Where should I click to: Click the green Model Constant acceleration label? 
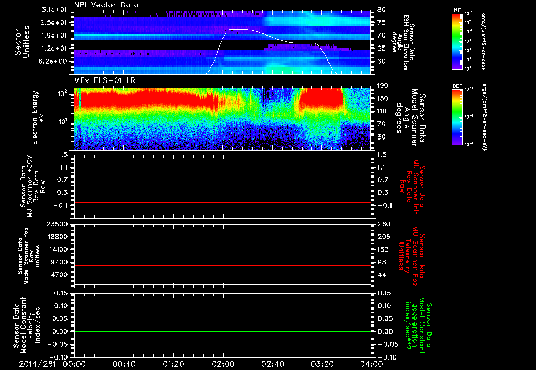pyautogui.click(x=418, y=325)
